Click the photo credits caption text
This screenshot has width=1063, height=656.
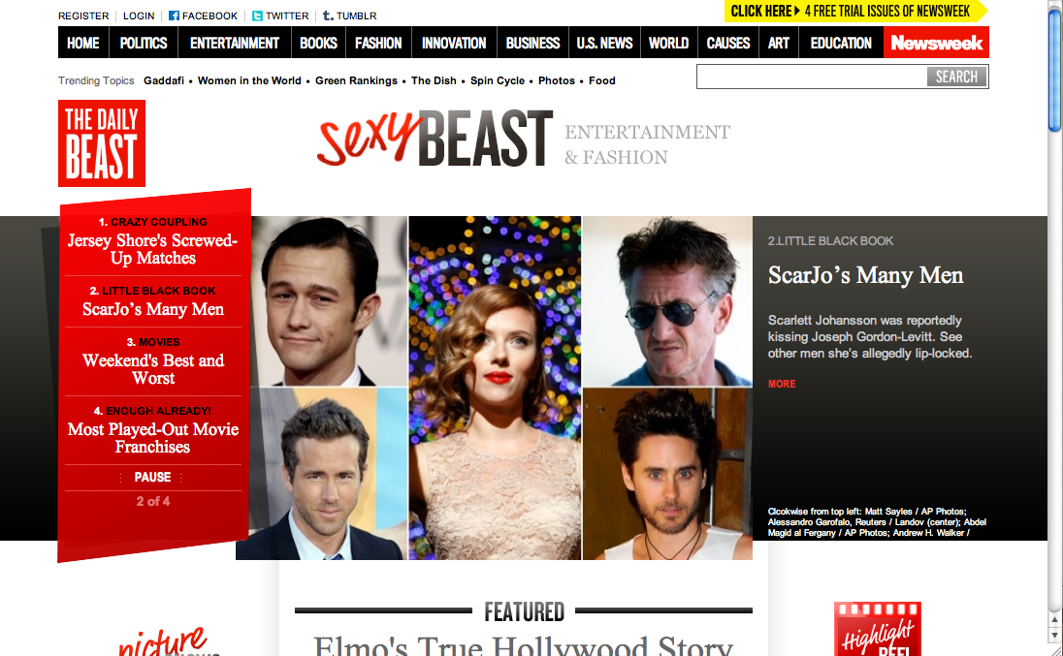coord(877,522)
